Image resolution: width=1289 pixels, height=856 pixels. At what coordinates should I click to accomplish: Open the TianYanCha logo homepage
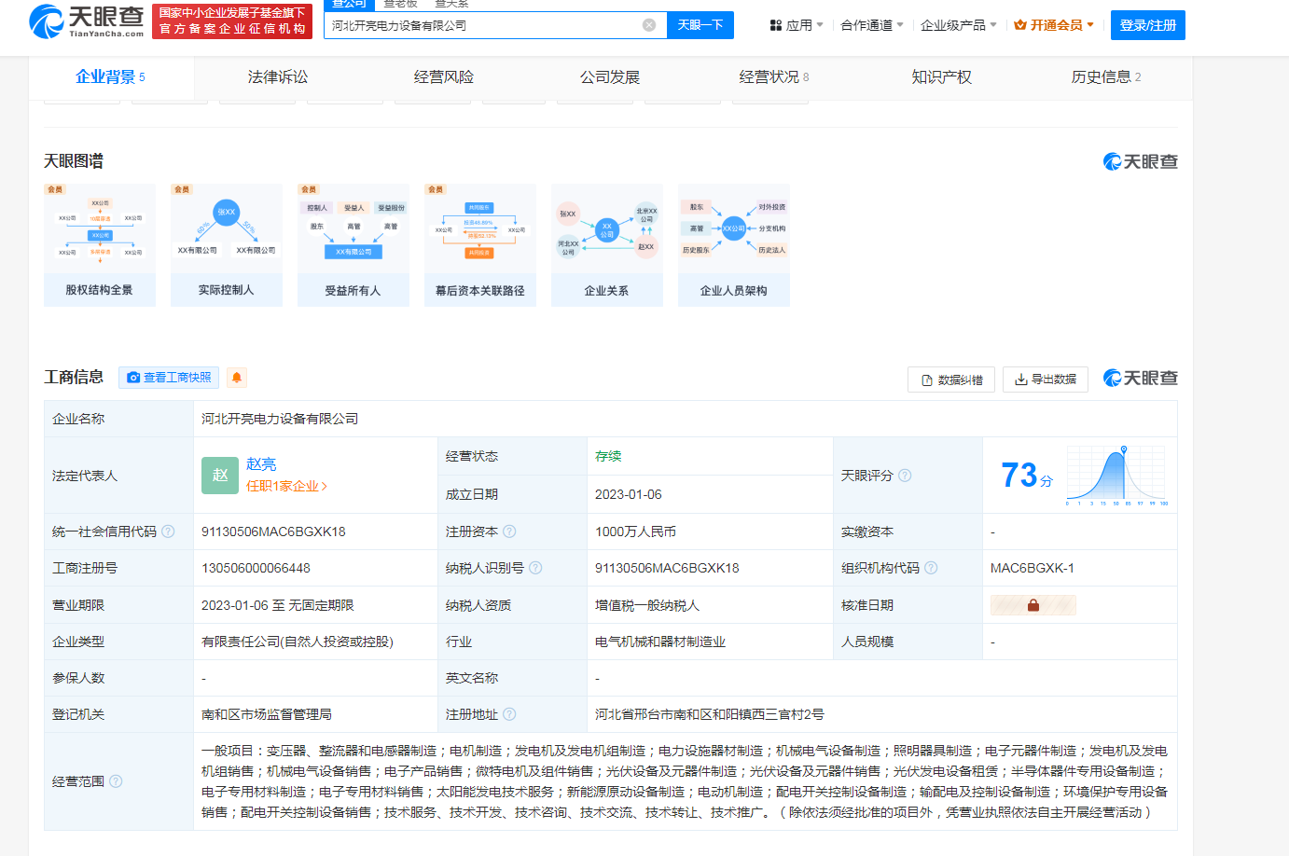coord(87,21)
